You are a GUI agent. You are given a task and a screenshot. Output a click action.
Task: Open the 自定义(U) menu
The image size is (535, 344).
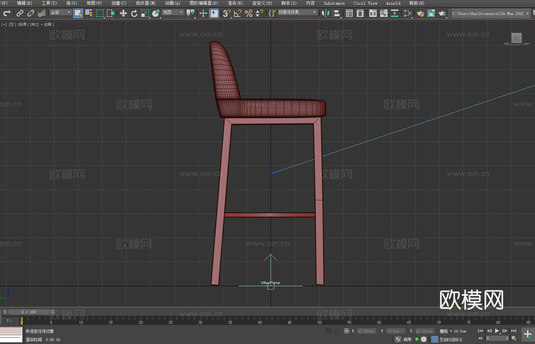(262, 3)
